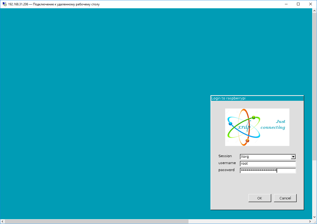This screenshot has width=317, height=224.
Task: Cancel the xrdp login dialog
Action: pyautogui.click(x=285, y=198)
